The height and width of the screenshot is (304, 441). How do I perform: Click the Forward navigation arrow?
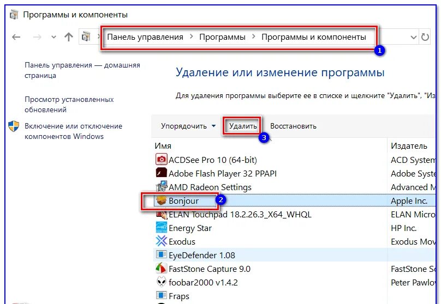click(37, 37)
